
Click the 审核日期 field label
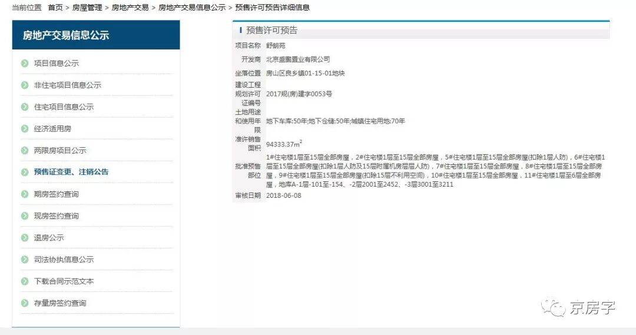click(x=248, y=195)
